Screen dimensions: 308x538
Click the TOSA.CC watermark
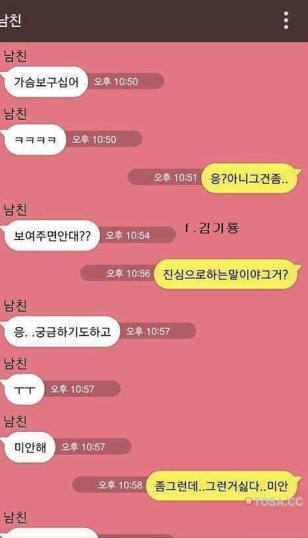274,502
